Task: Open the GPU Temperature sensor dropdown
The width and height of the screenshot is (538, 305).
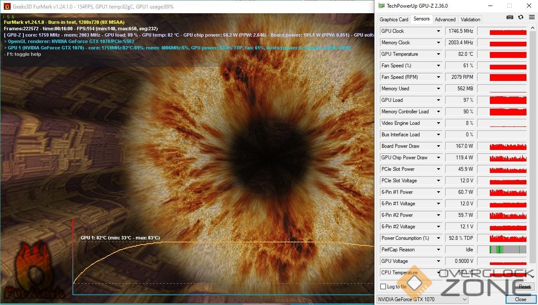Action: pyautogui.click(x=438, y=54)
